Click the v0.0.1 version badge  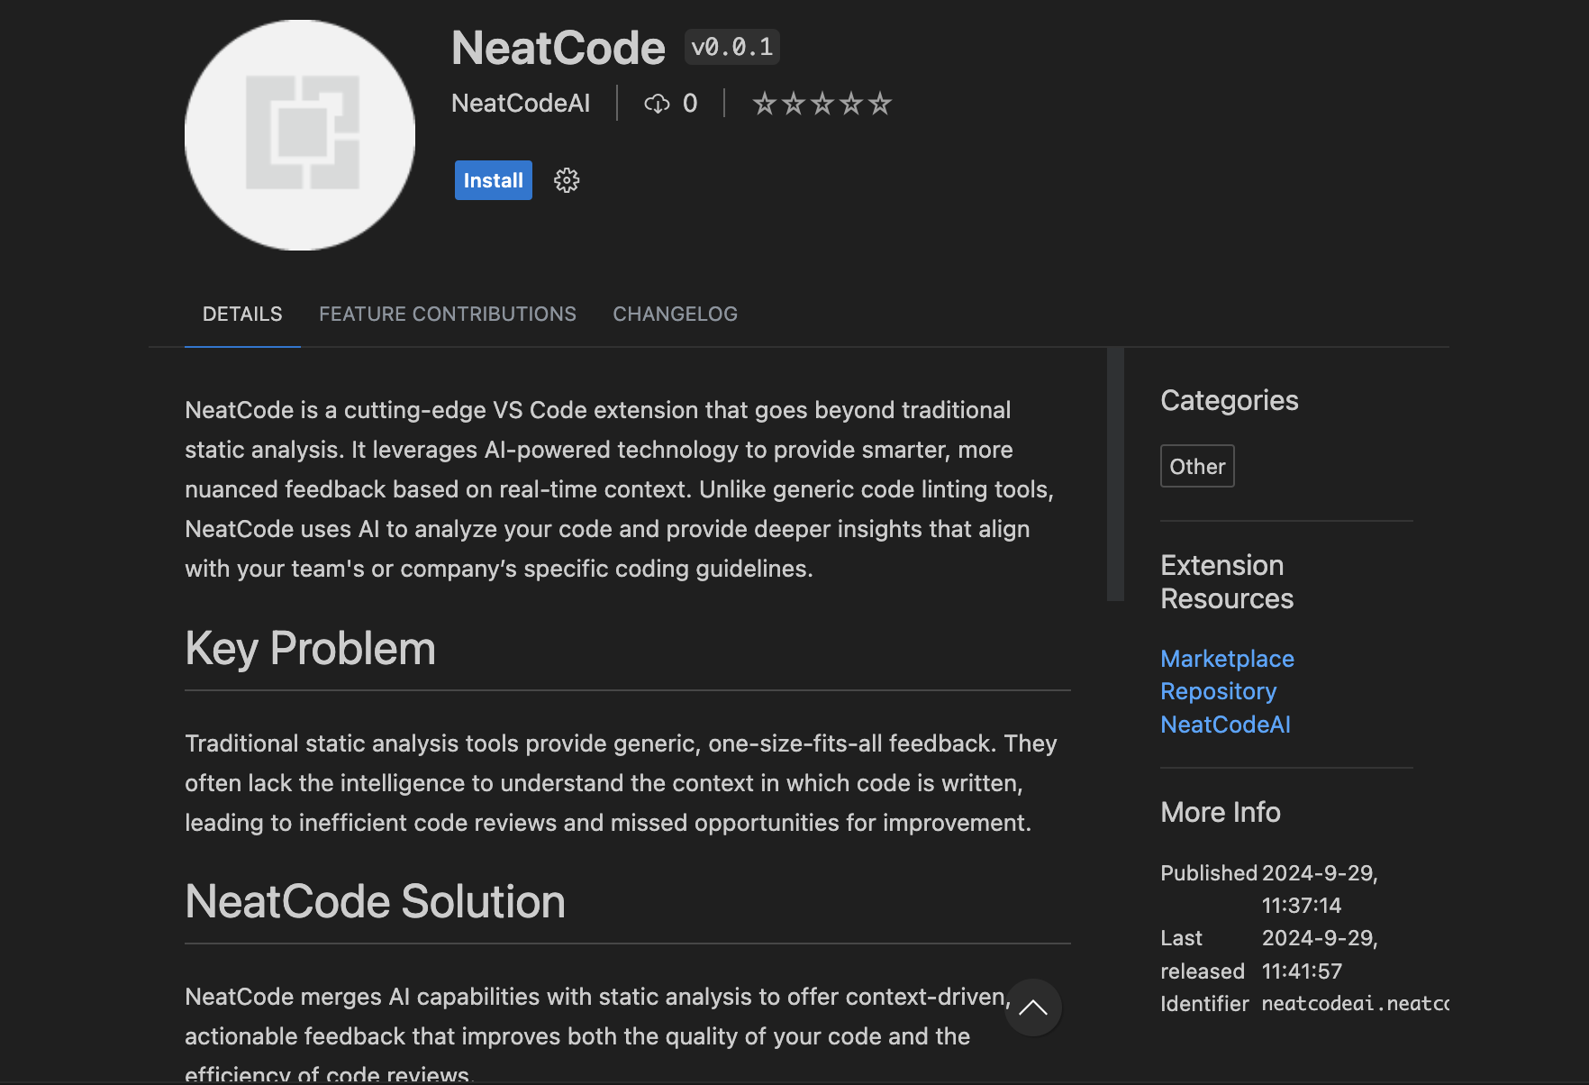point(732,47)
